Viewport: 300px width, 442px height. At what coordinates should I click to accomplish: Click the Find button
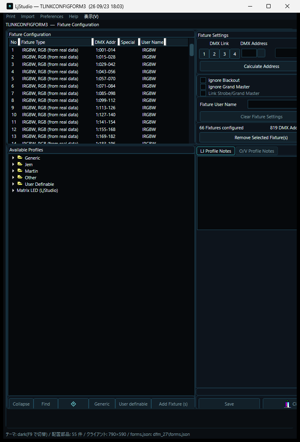(46, 404)
